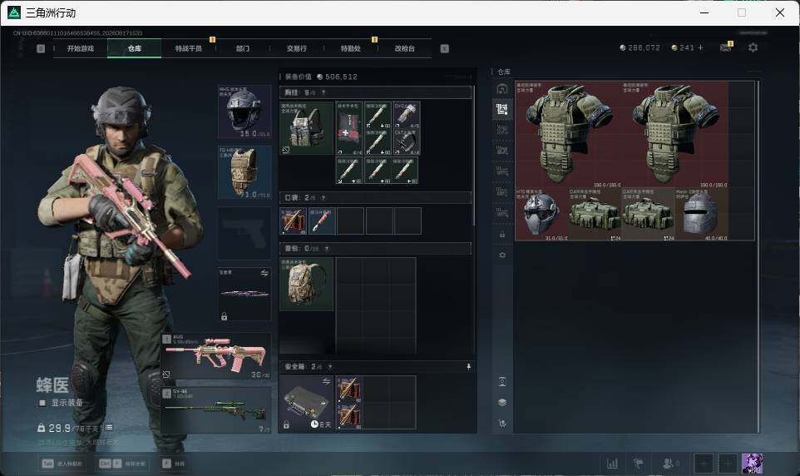The height and width of the screenshot is (476, 800).
Task: Select the H70 helmet in warehouse
Action: (542, 214)
